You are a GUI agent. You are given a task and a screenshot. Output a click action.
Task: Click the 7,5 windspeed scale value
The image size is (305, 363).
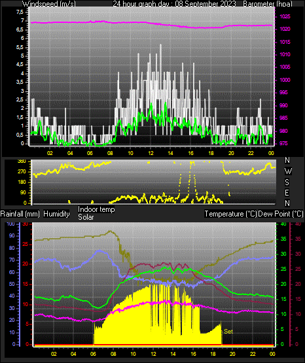(x=20, y=12)
